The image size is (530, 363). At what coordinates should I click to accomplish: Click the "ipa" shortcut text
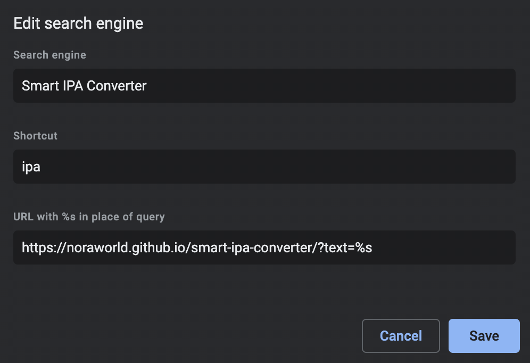31,167
